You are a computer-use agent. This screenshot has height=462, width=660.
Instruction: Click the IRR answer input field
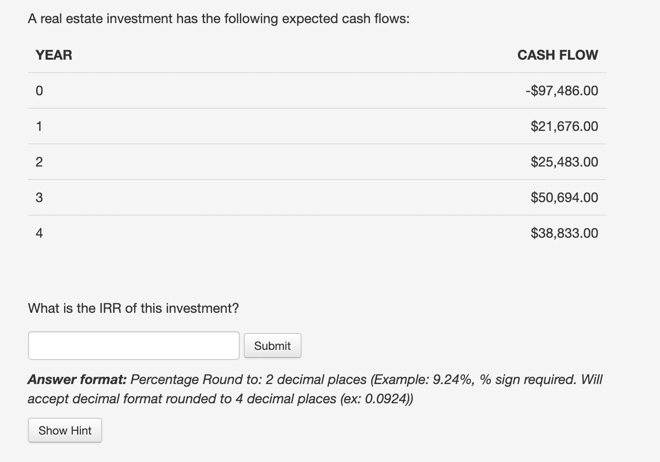[x=133, y=346]
